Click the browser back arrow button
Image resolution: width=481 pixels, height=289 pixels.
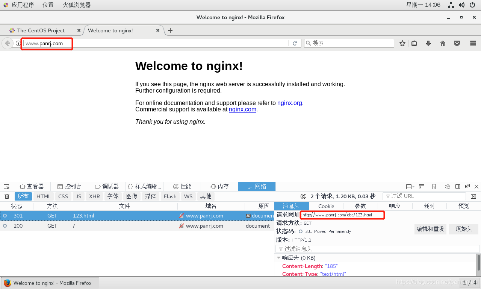coord(8,43)
